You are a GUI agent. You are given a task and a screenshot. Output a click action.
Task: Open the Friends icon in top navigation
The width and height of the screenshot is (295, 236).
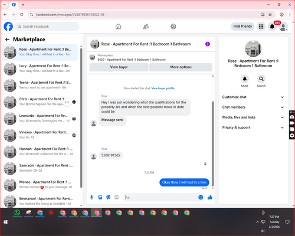pos(146,27)
